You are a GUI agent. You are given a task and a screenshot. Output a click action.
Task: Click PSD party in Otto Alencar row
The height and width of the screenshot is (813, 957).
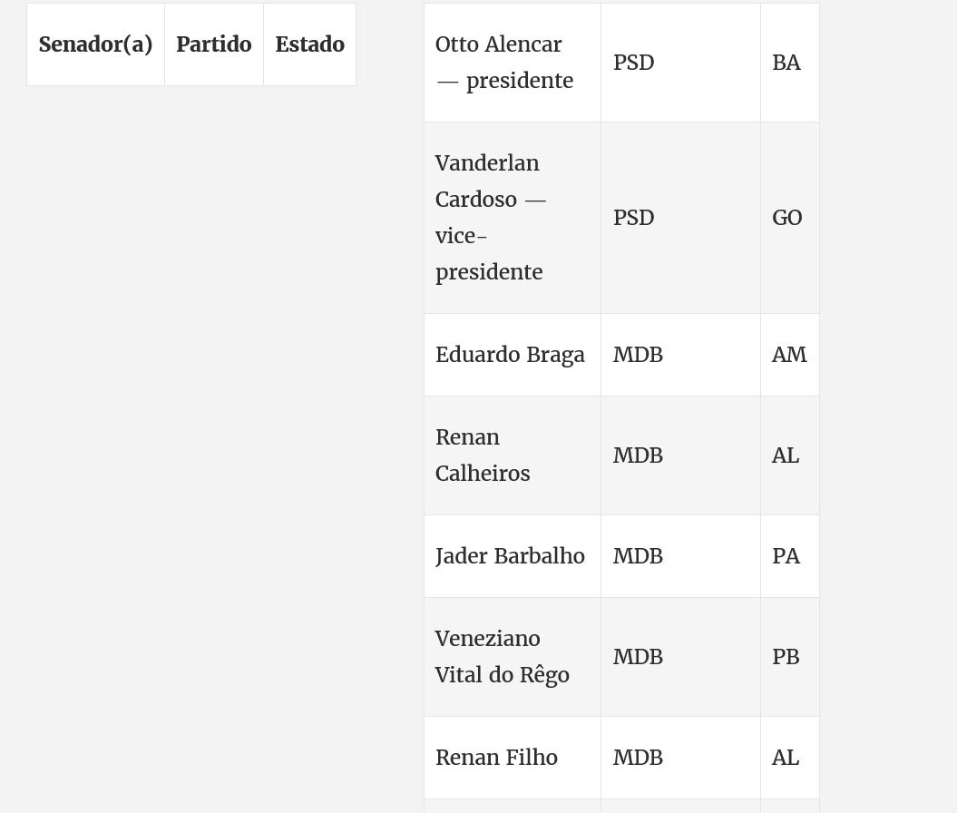pos(680,63)
